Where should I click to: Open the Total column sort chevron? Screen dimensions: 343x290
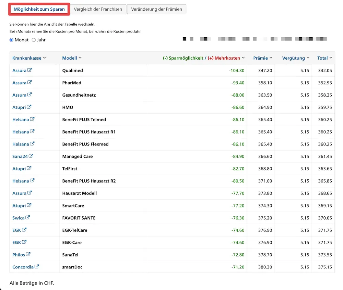coord(331,58)
